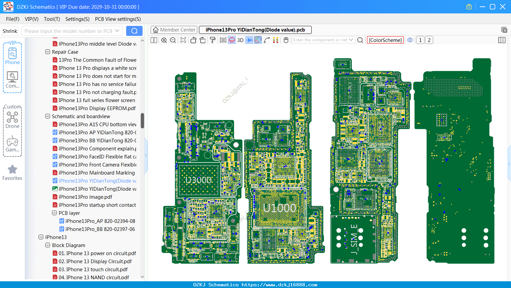Open the ColorScheme button

(385, 40)
